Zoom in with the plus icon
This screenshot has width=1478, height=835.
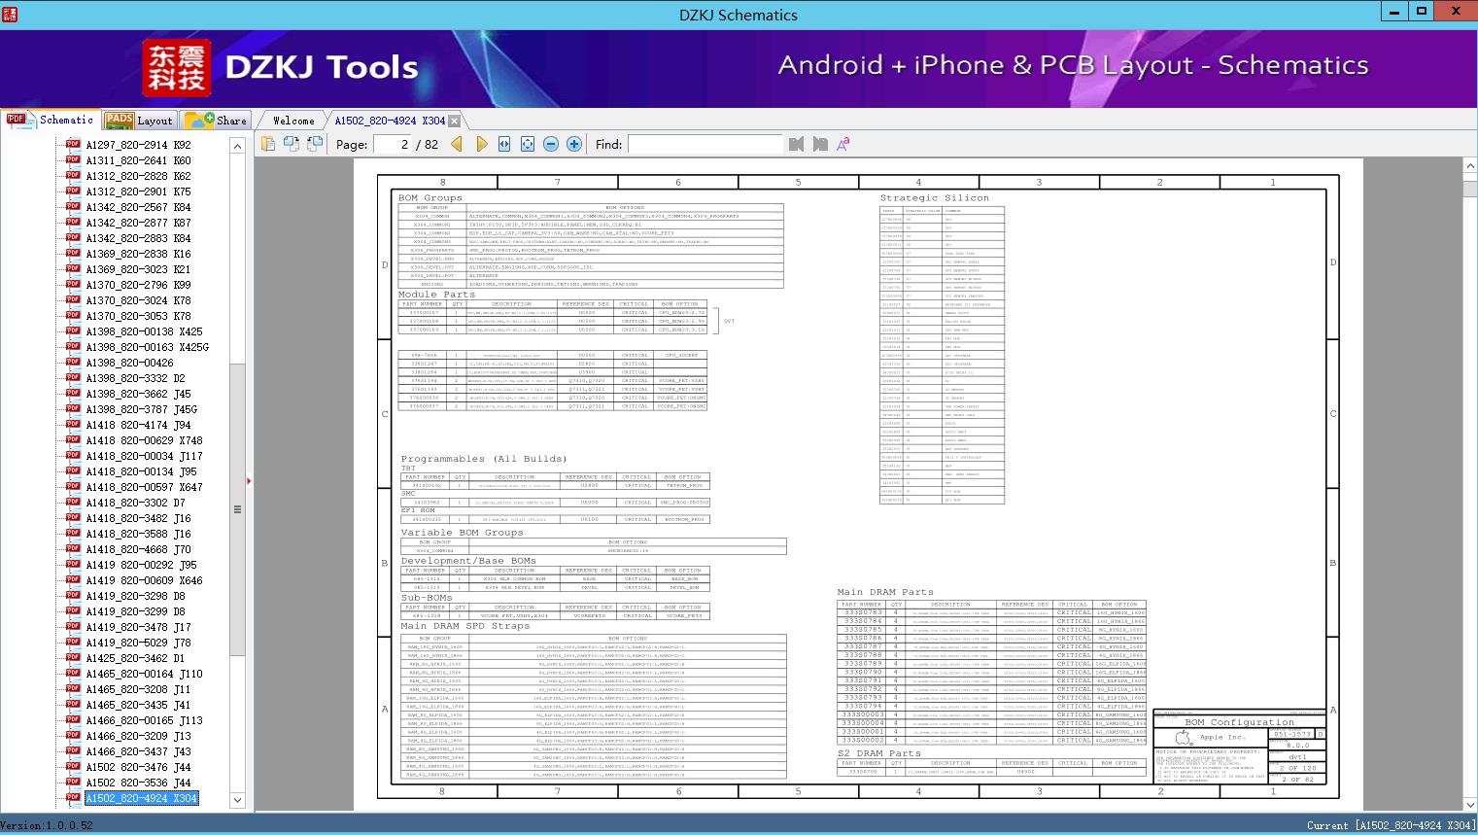(x=574, y=144)
